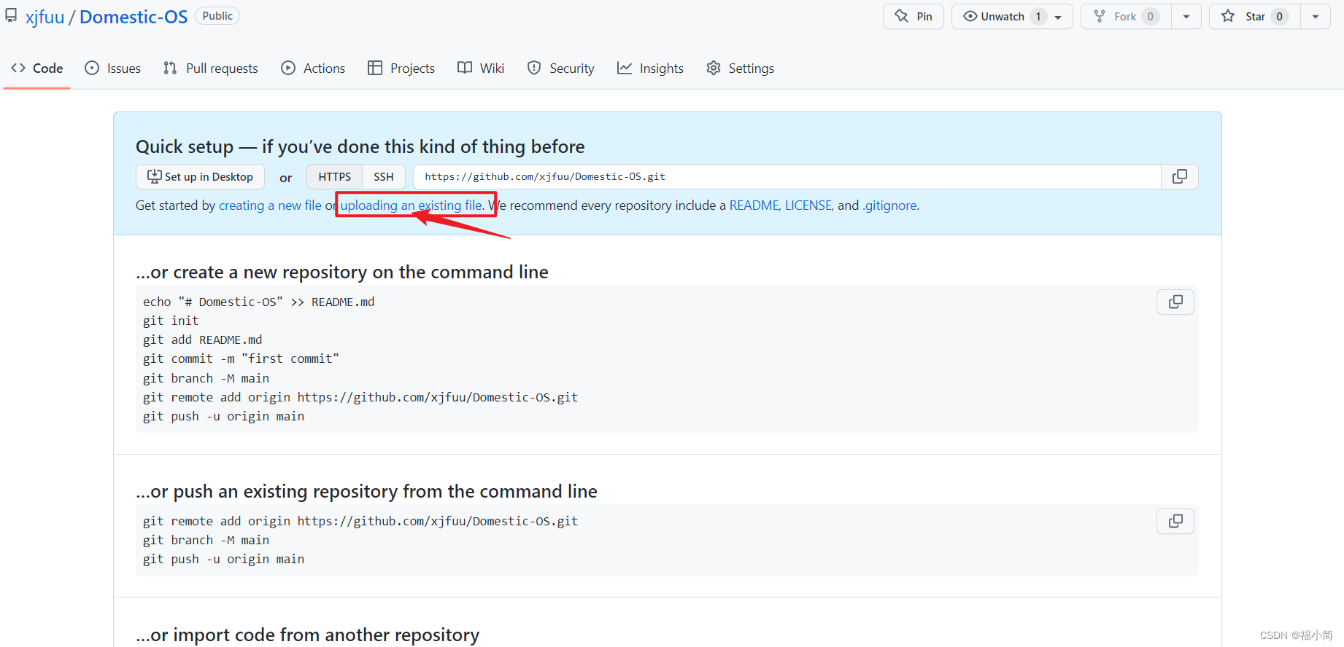Click the 'git init' command line
The height and width of the screenshot is (647, 1344).
(x=171, y=321)
